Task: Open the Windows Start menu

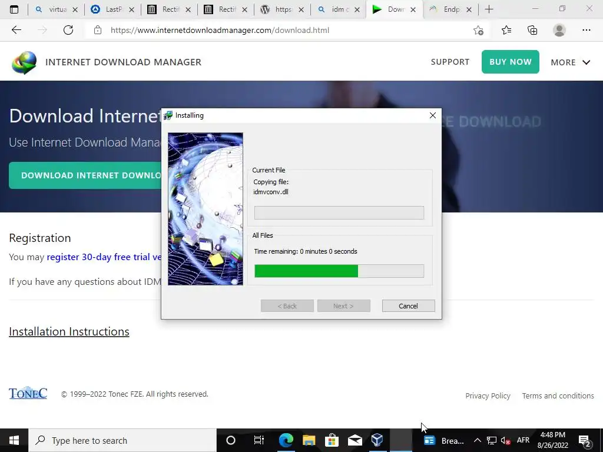Action: point(14,440)
